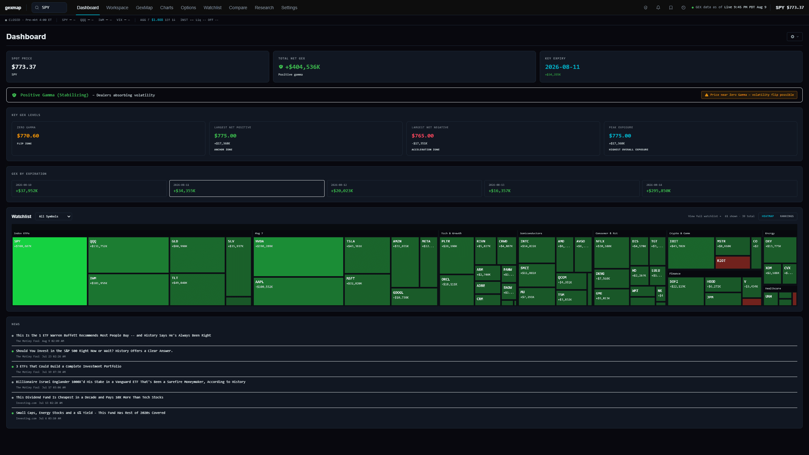
Task: Open the Workspace tab
Action: (117, 8)
